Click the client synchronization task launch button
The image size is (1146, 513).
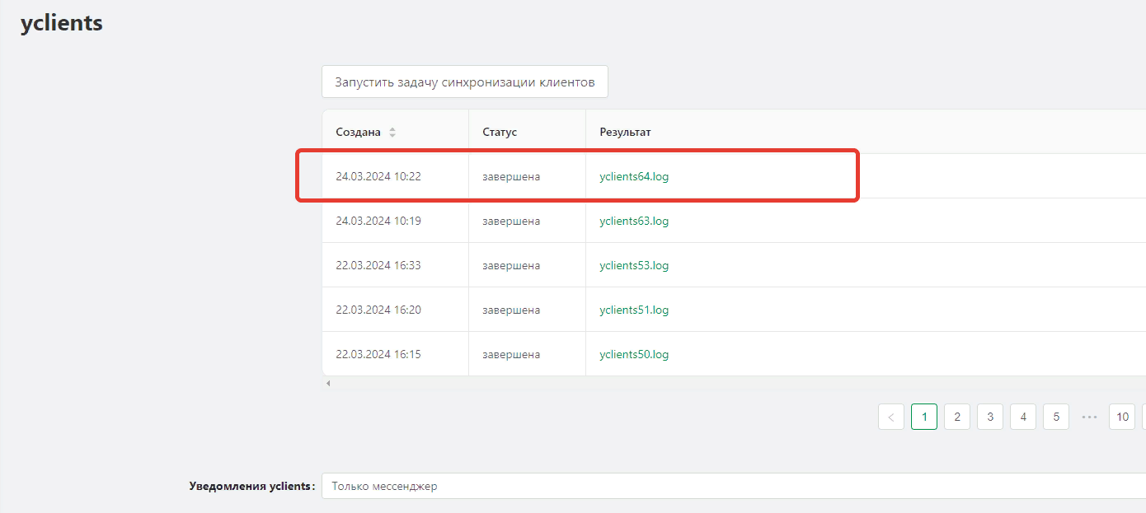coord(465,82)
